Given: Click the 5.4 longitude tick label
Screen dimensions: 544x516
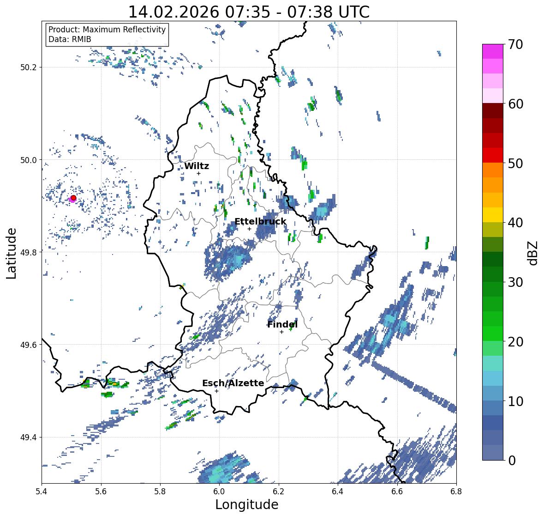Looking at the screenshot, I should coord(42,492).
